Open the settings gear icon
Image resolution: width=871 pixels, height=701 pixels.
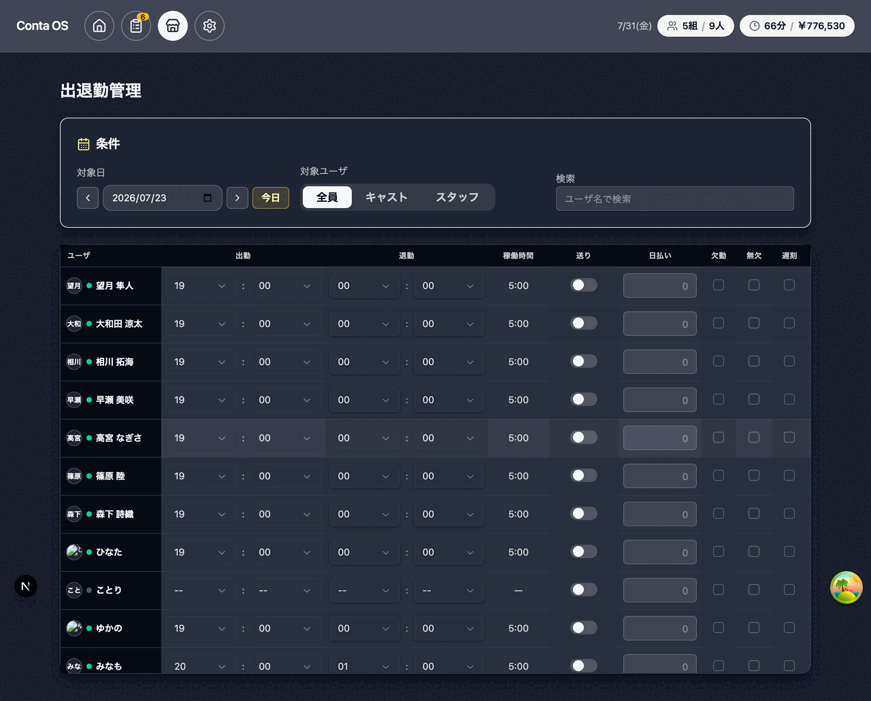coord(210,26)
